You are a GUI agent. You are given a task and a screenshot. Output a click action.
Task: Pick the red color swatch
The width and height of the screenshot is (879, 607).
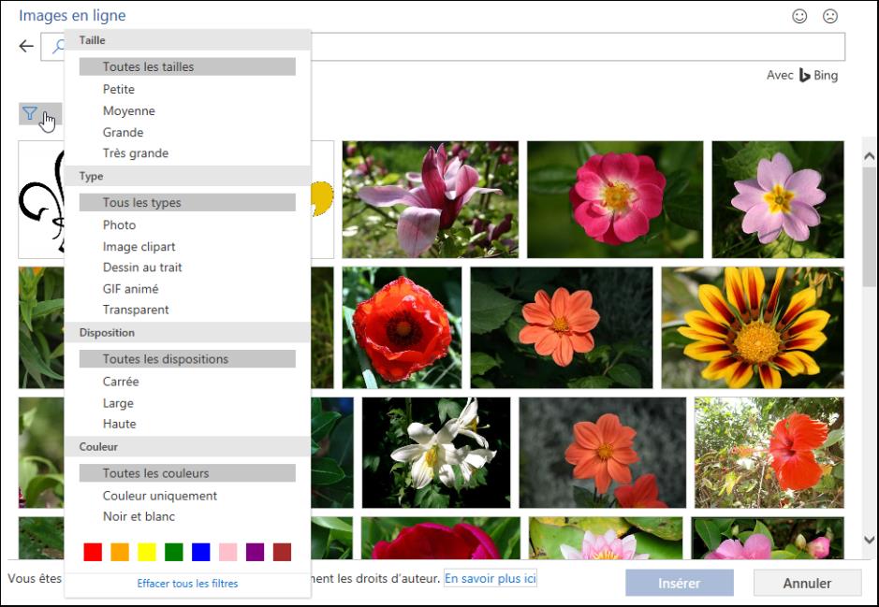coord(93,552)
